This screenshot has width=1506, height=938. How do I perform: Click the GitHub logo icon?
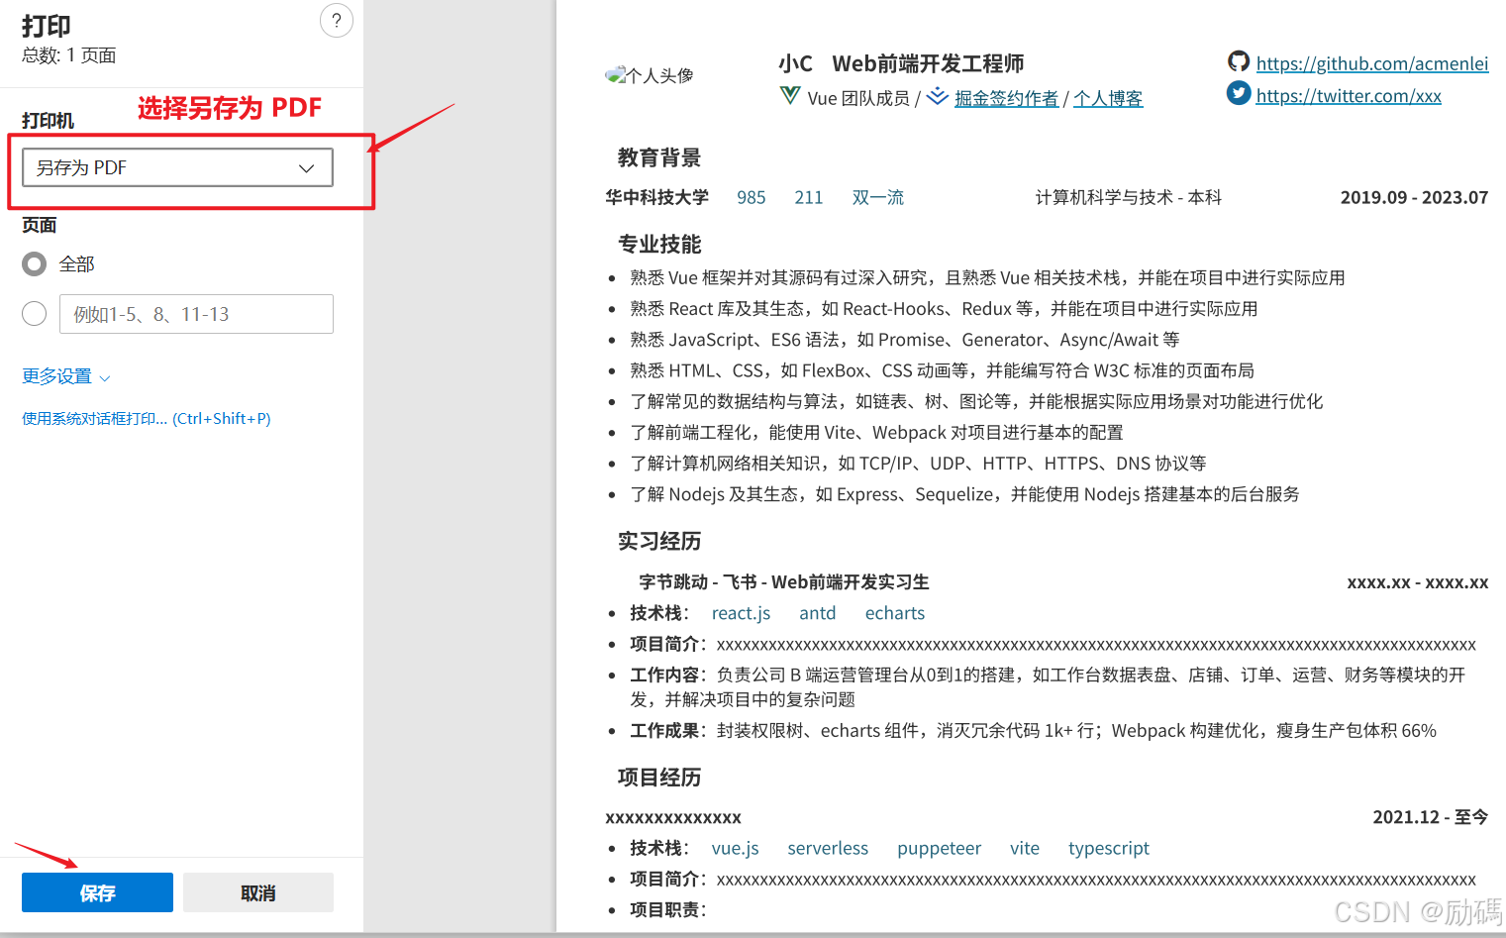pos(1239,61)
